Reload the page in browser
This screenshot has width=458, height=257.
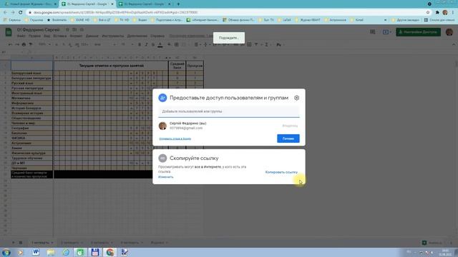click(21, 12)
